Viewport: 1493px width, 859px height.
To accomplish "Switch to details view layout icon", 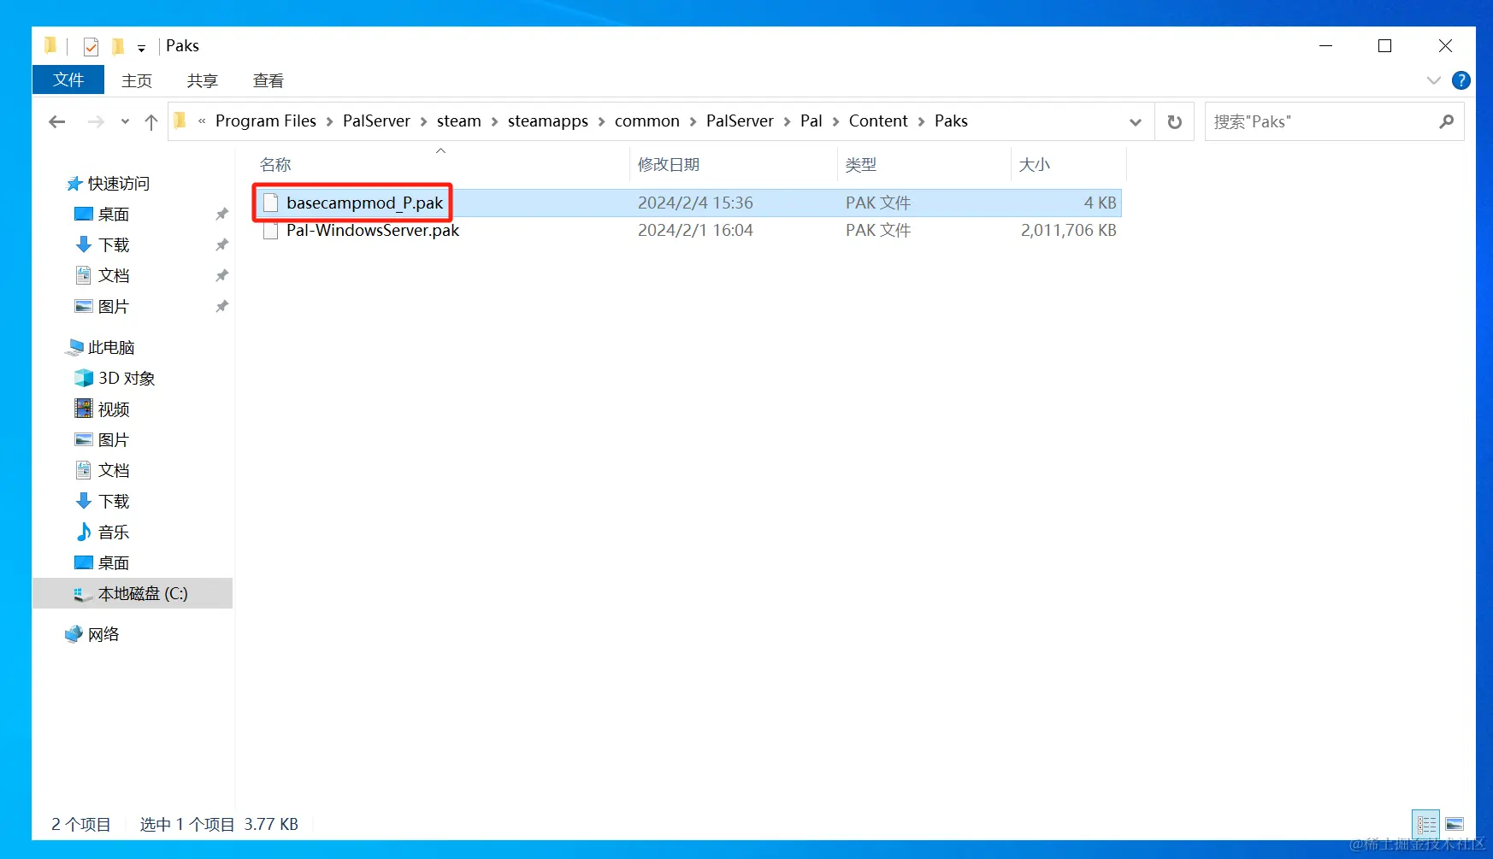I will [x=1426, y=825].
